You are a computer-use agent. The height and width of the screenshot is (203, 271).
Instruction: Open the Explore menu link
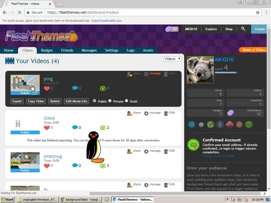click(211, 29)
